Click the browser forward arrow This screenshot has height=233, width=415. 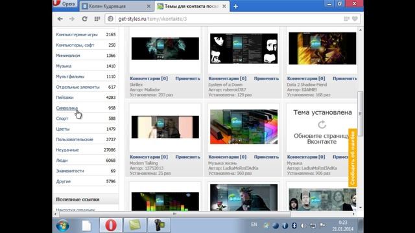pyautogui.click(x=72, y=19)
